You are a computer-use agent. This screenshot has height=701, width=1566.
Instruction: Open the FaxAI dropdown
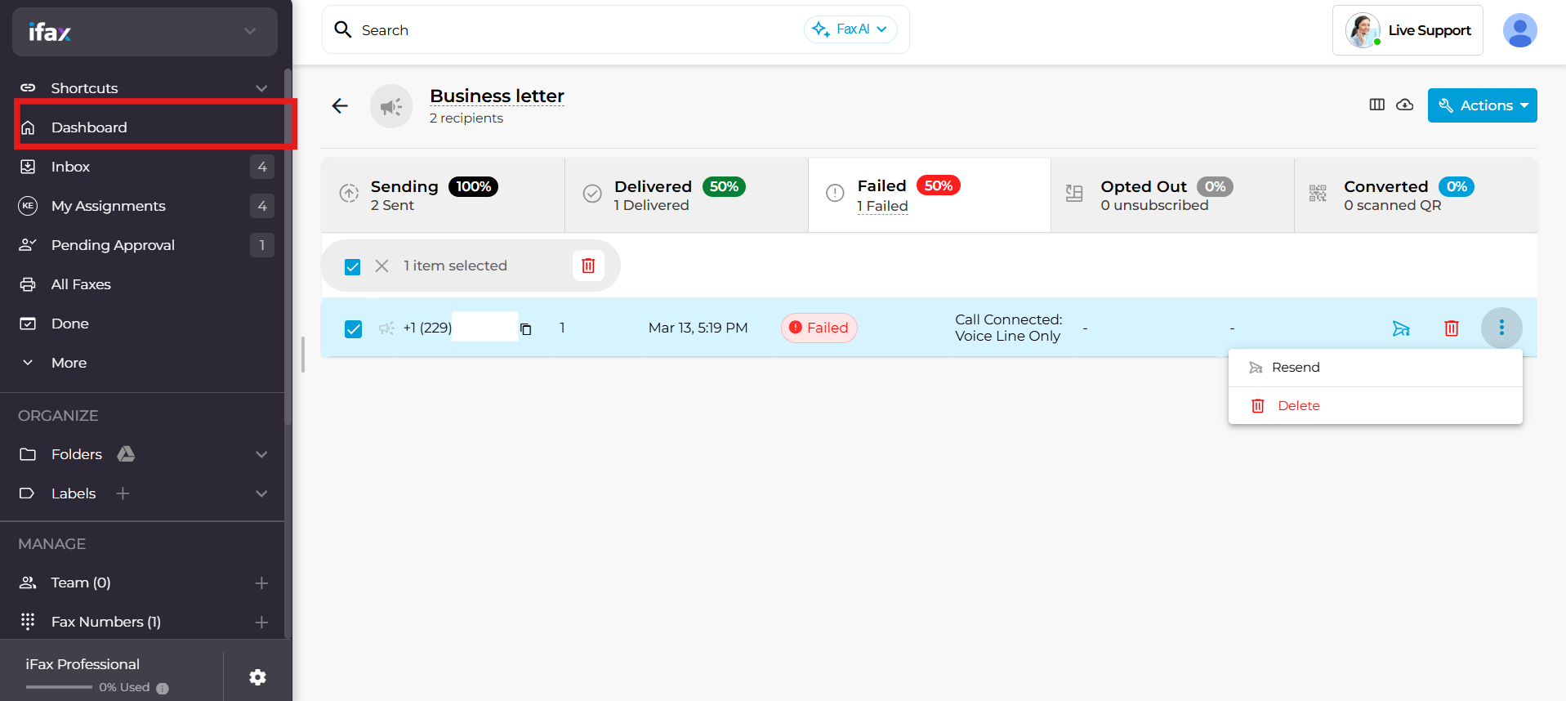pos(850,29)
